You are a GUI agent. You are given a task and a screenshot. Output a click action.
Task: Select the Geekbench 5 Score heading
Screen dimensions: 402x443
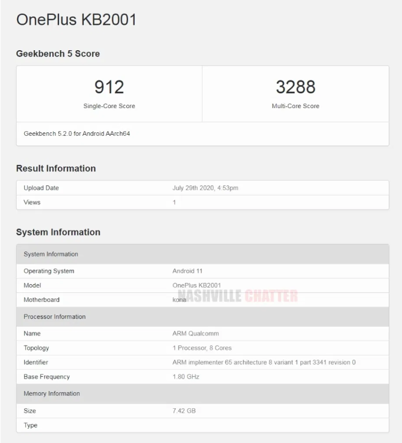(58, 54)
